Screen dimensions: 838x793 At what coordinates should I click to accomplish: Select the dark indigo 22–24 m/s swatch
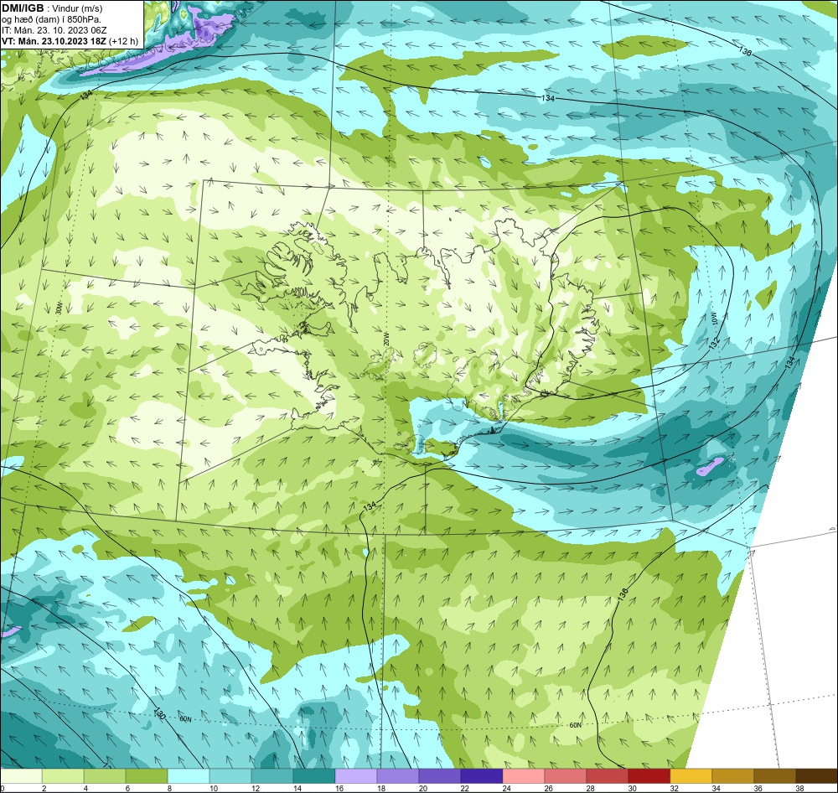[x=482, y=776]
